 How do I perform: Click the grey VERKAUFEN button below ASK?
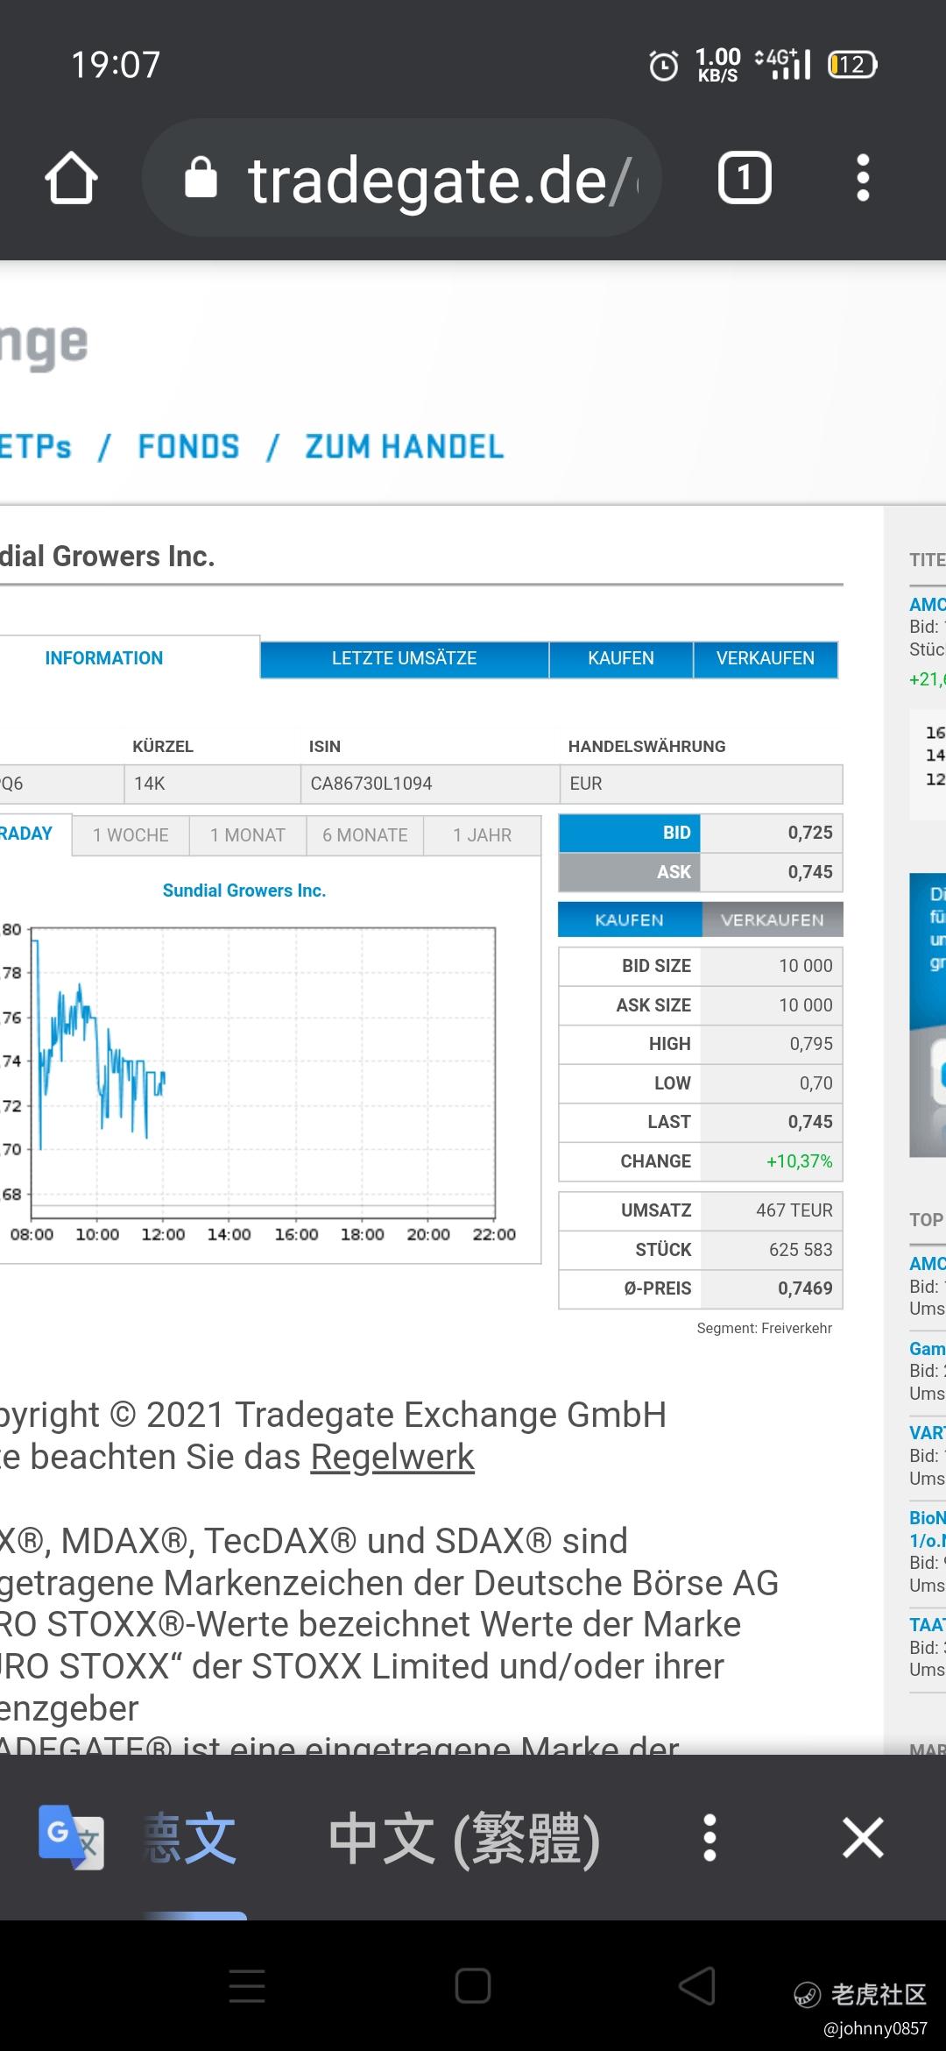pyautogui.click(x=772, y=919)
